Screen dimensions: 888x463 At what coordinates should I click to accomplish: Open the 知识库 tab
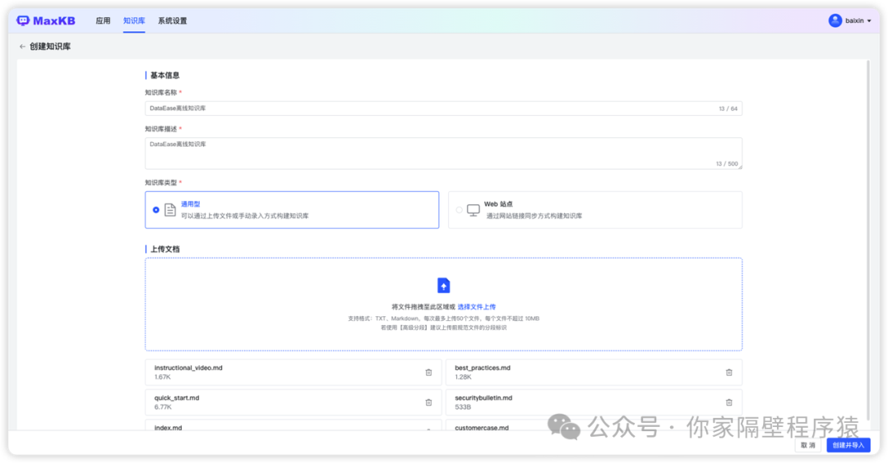coord(134,21)
